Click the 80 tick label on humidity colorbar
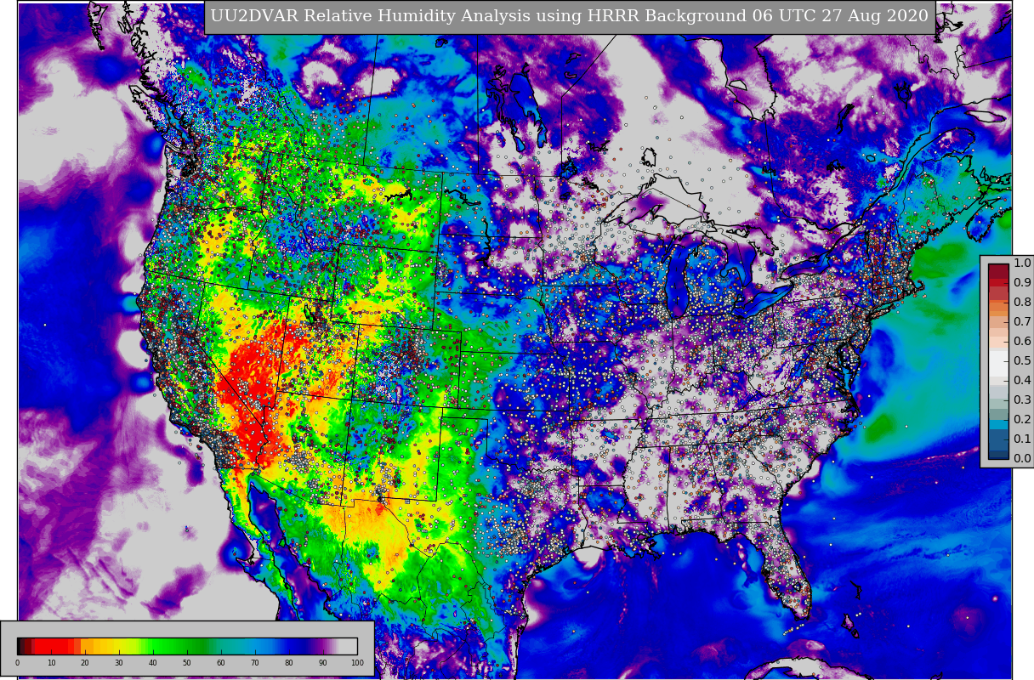Image resolution: width=1034 pixels, height=680 pixels. (x=289, y=663)
